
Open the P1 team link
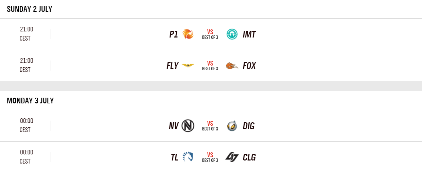pos(174,34)
